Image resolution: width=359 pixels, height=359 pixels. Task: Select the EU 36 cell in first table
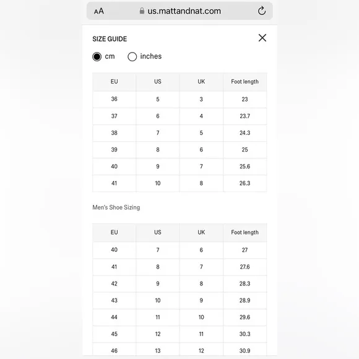(x=114, y=99)
